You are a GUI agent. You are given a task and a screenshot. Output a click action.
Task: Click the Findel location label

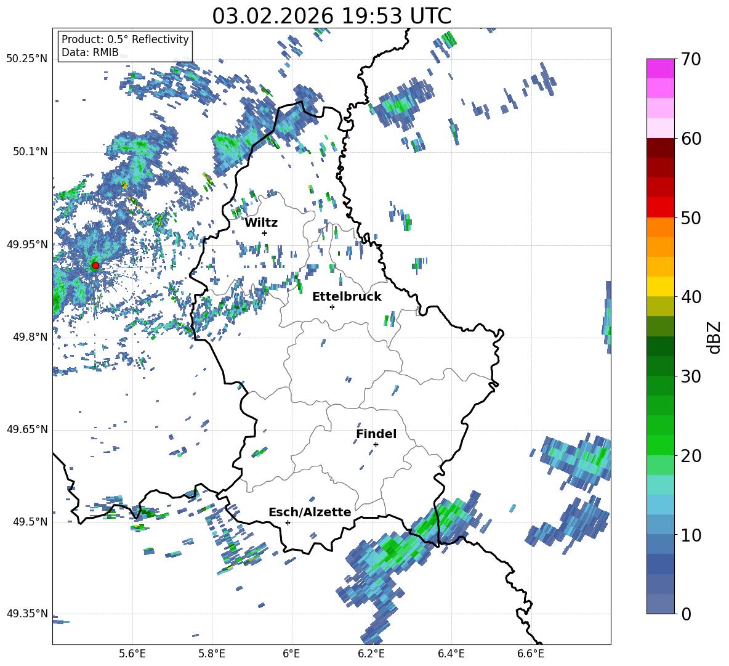[376, 434]
